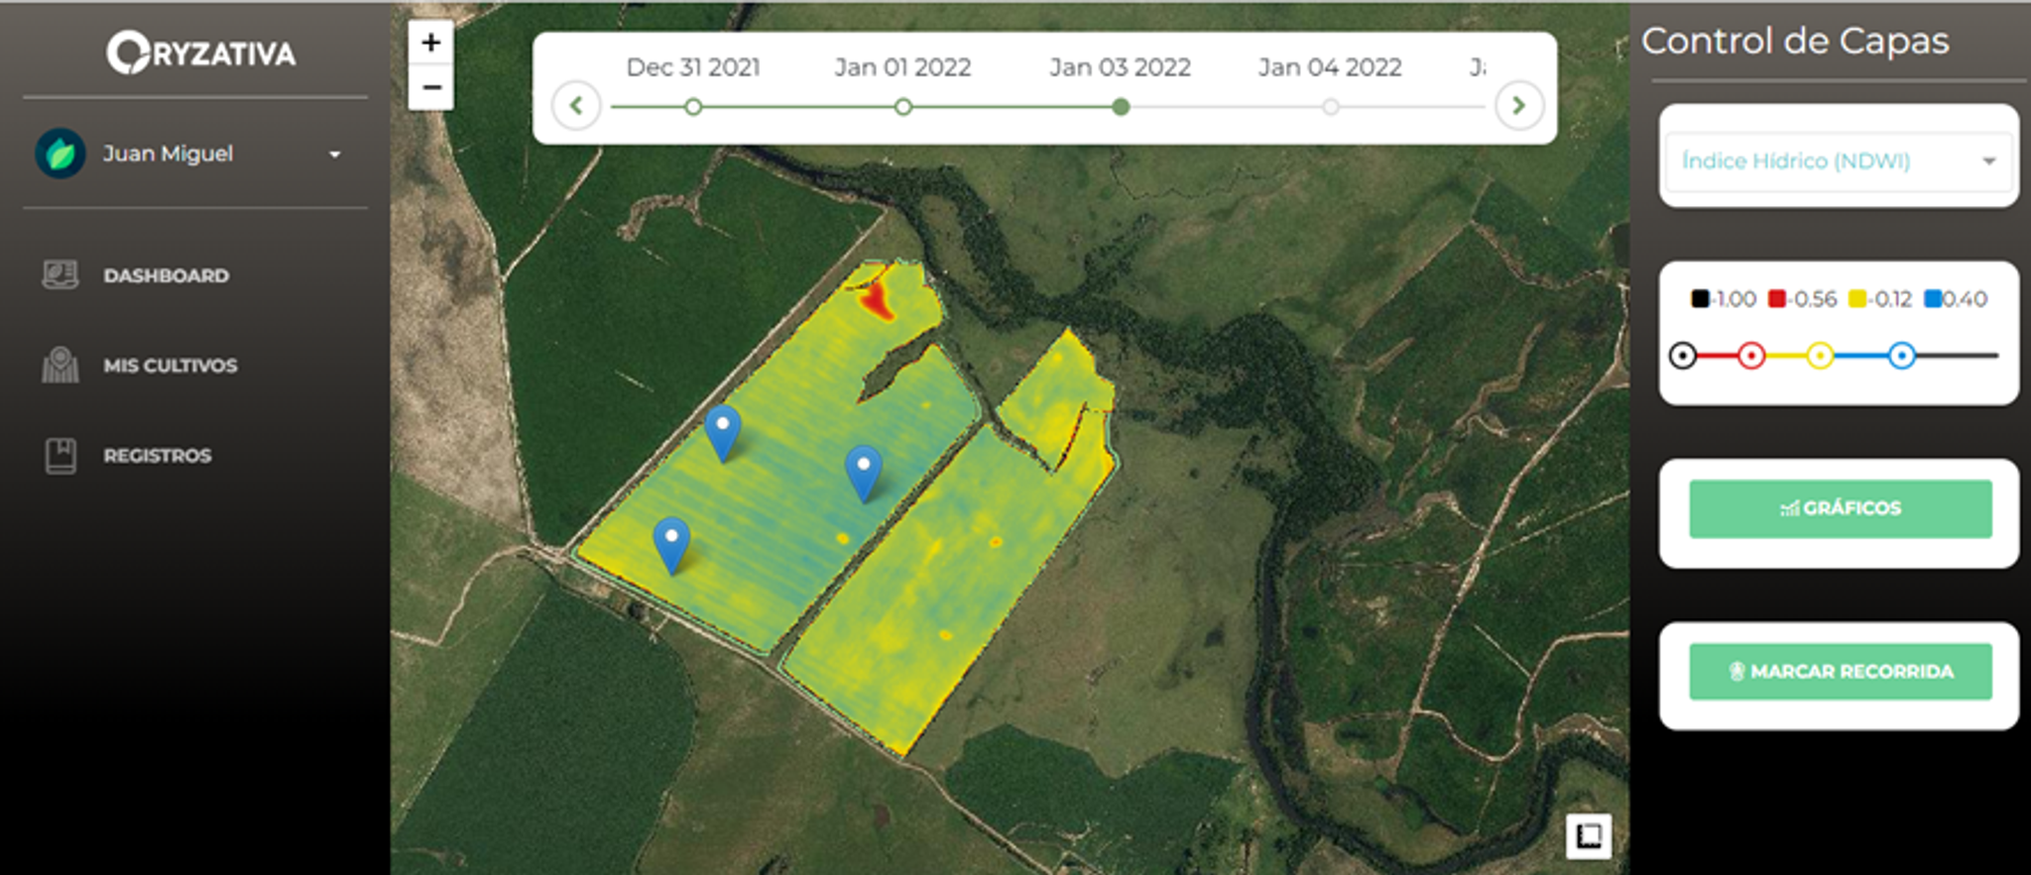
Task: Click the Mis Cultivos crop icon
Action: 60,365
